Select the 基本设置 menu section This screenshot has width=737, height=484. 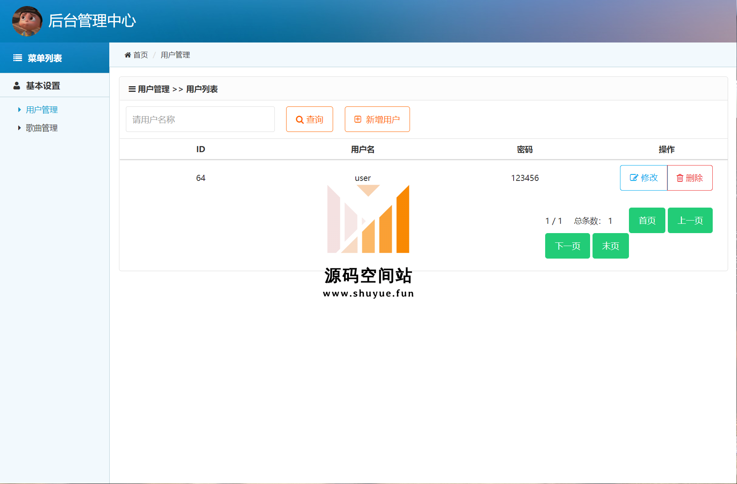[x=55, y=86]
